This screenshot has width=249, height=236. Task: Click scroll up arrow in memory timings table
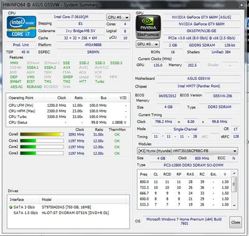[x=234, y=174]
